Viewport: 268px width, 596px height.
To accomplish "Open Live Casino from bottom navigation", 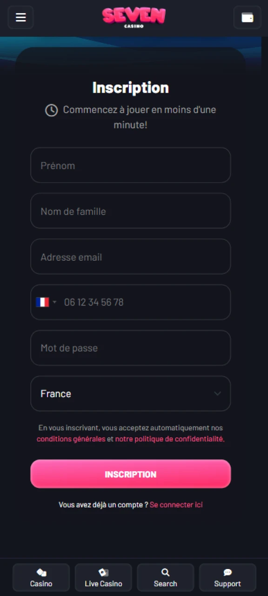I will [103, 577].
